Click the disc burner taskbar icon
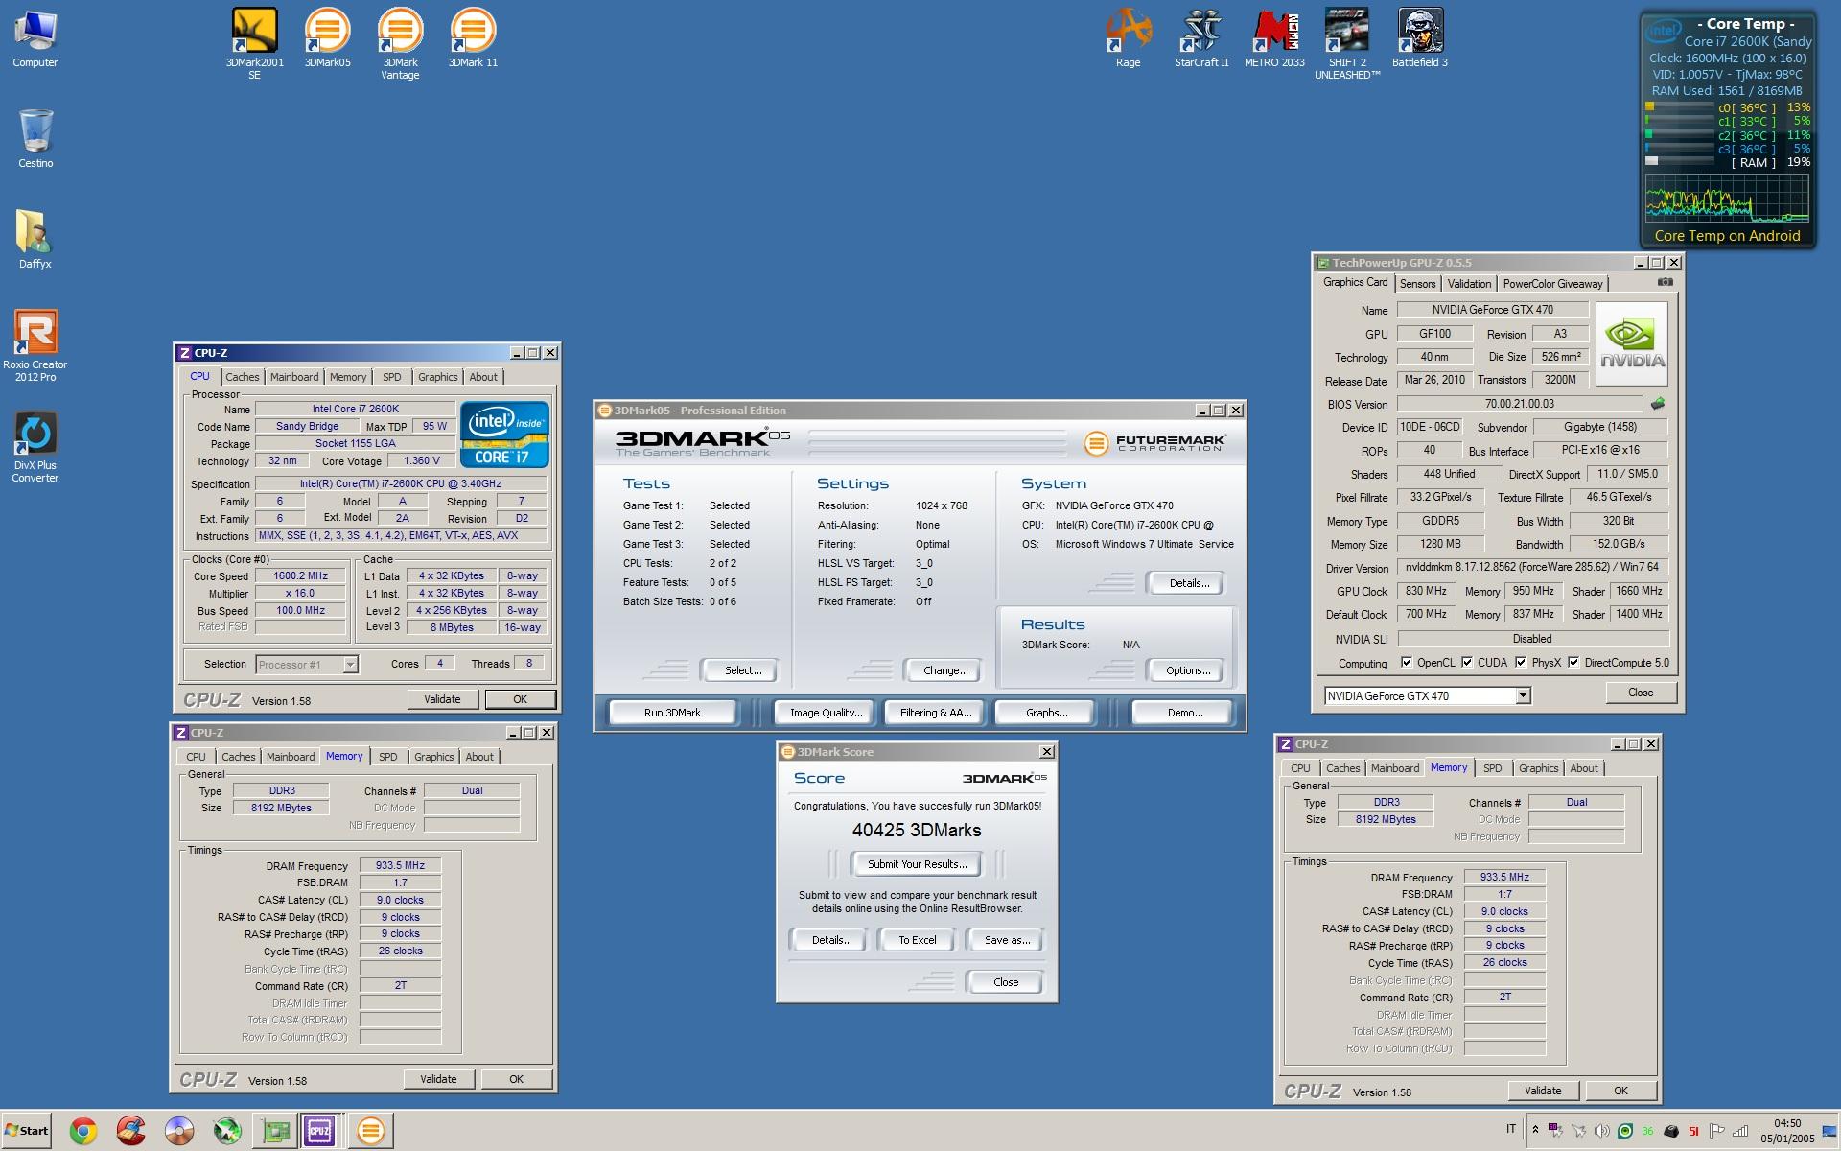The image size is (1841, 1151). (178, 1132)
